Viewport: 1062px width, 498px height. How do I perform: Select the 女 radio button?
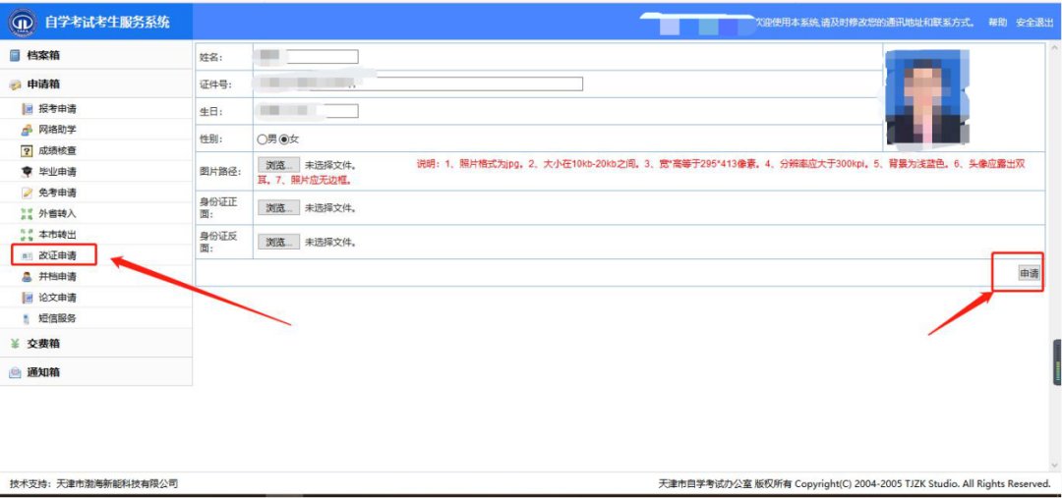284,138
